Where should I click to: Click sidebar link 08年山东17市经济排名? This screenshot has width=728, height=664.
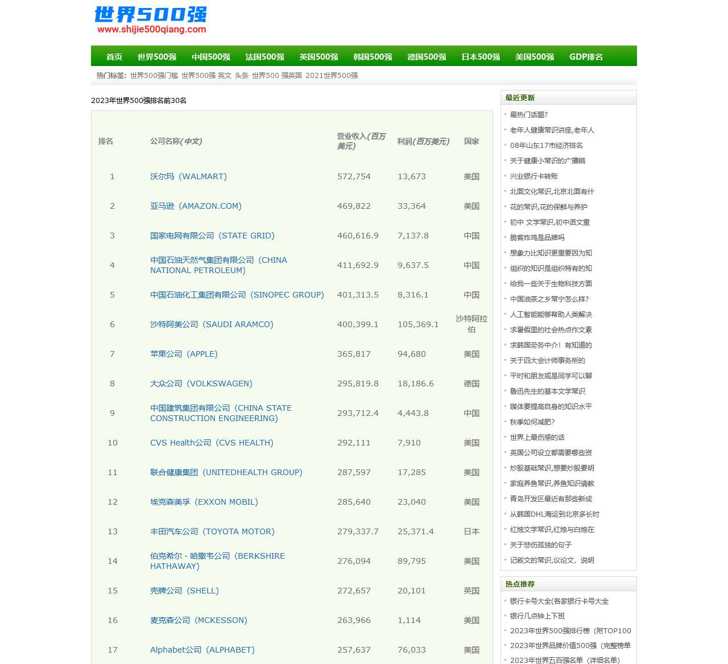point(547,145)
